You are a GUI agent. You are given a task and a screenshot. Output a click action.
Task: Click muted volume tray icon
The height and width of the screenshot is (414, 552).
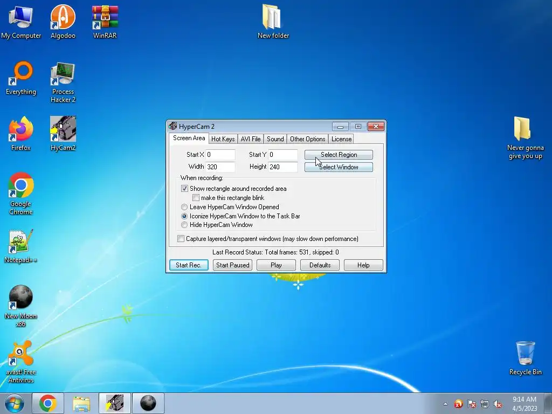pyautogui.click(x=498, y=404)
